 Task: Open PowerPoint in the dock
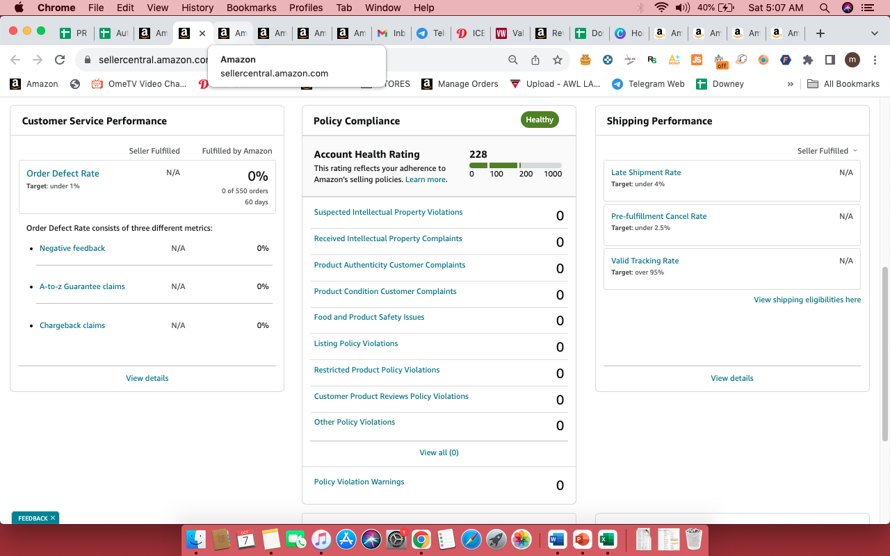pyautogui.click(x=582, y=539)
